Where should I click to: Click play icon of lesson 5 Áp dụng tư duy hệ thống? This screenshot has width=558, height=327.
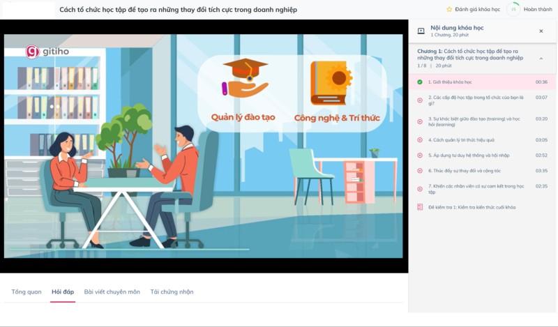coord(420,155)
